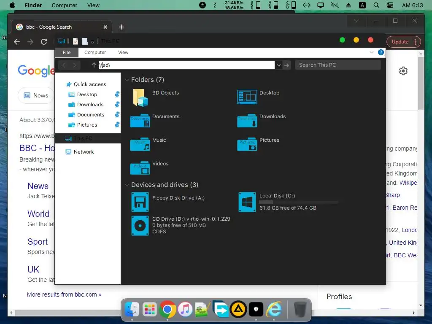
Task: Select the bbc - Google Search tab
Action: point(62,27)
